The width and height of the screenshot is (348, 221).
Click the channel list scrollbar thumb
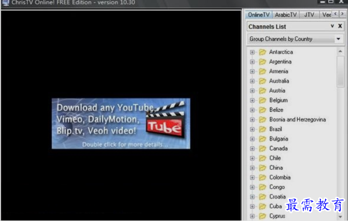click(x=340, y=72)
